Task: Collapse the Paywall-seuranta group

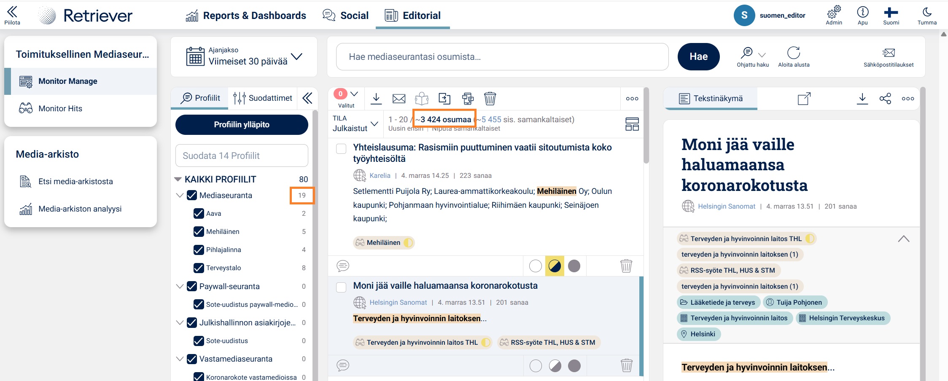Action: [180, 286]
